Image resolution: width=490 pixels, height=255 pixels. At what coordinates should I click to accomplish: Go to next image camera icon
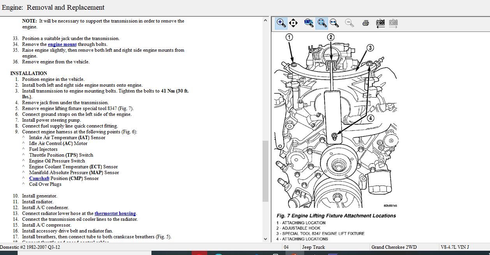click(393, 23)
